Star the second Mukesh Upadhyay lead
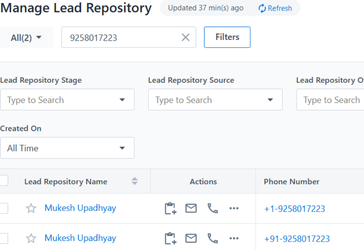 [31, 238]
